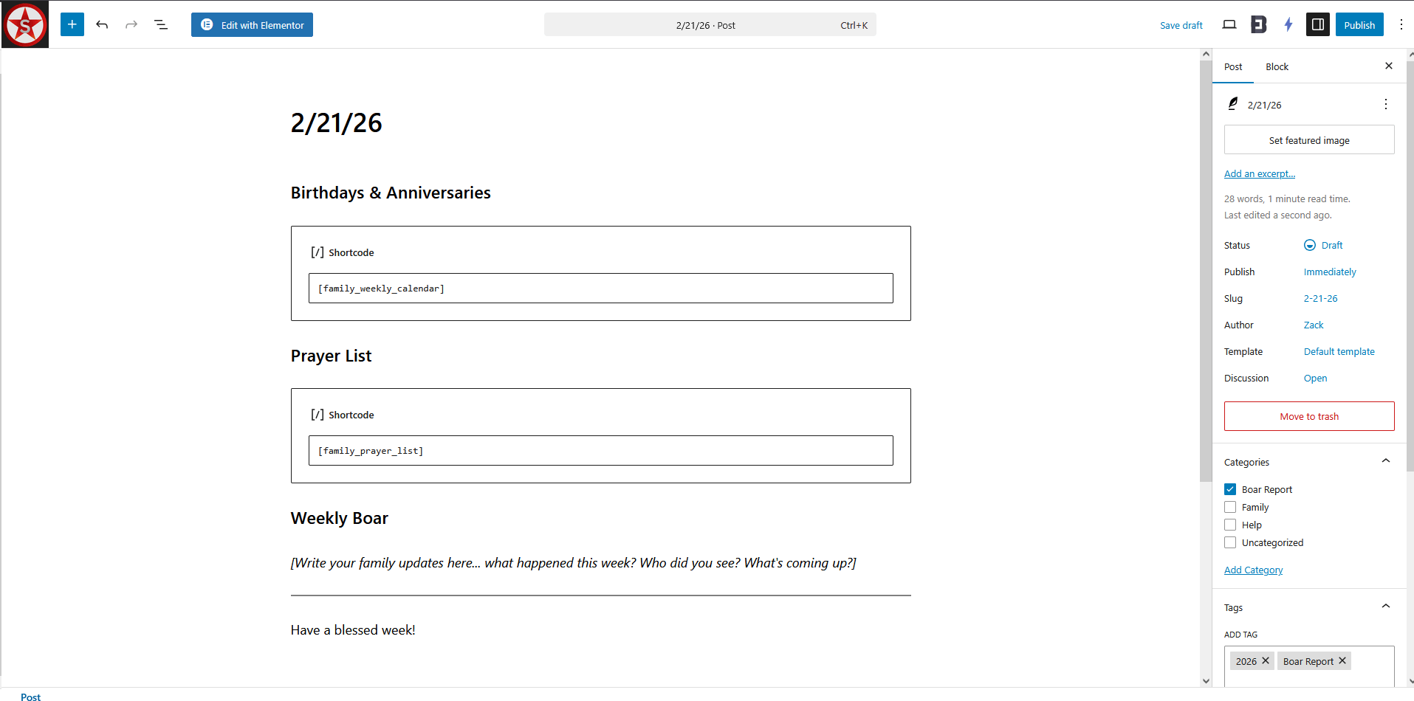This screenshot has width=1414, height=701.
Task: Tick the Uncategorized category checkbox
Action: 1230,542
